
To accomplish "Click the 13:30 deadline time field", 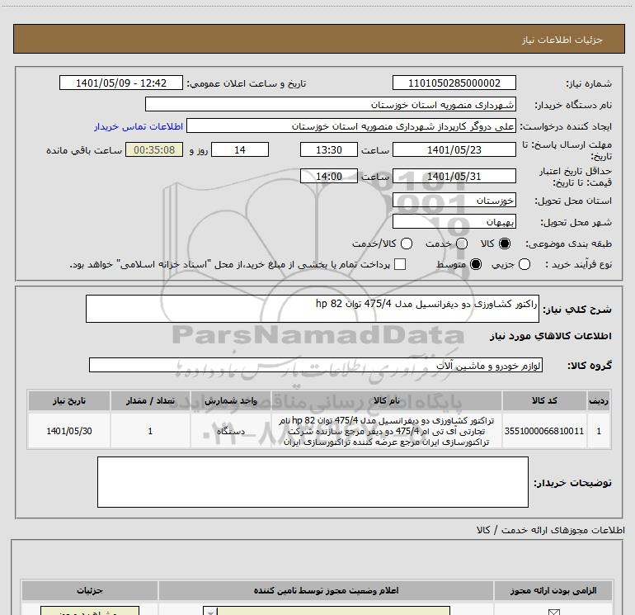I will [329, 149].
